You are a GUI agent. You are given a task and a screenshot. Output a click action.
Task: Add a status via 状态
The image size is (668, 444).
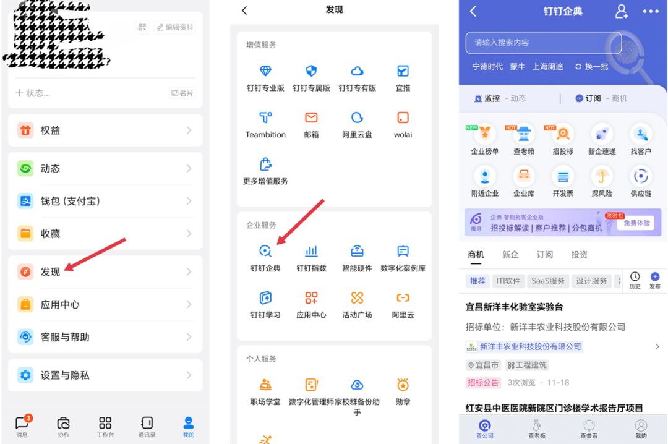pos(33,93)
